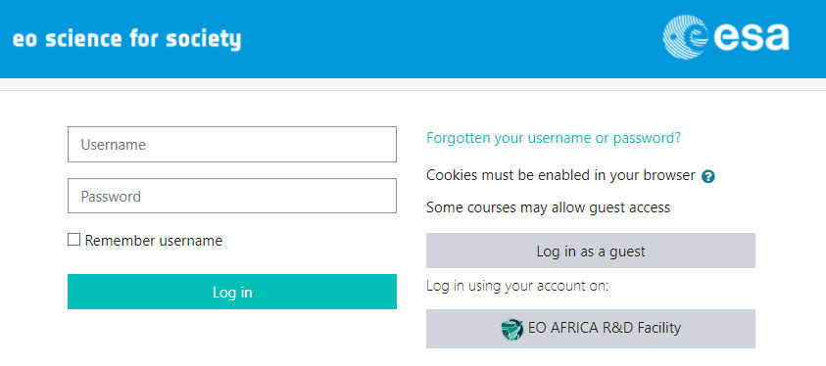The image size is (826, 366).
Task: Click "Some courses may allow guest access" text
Action: (549, 207)
